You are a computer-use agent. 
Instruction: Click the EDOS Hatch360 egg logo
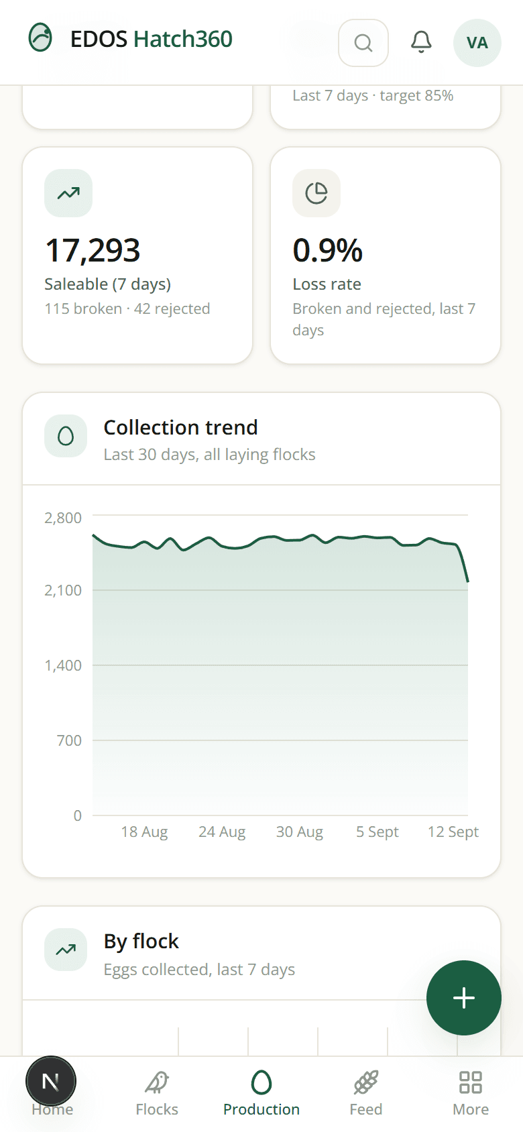pyautogui.click(x=40, y=38)
